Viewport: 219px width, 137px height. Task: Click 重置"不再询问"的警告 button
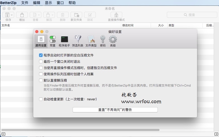pyautogui.click(x=115, y=110)
